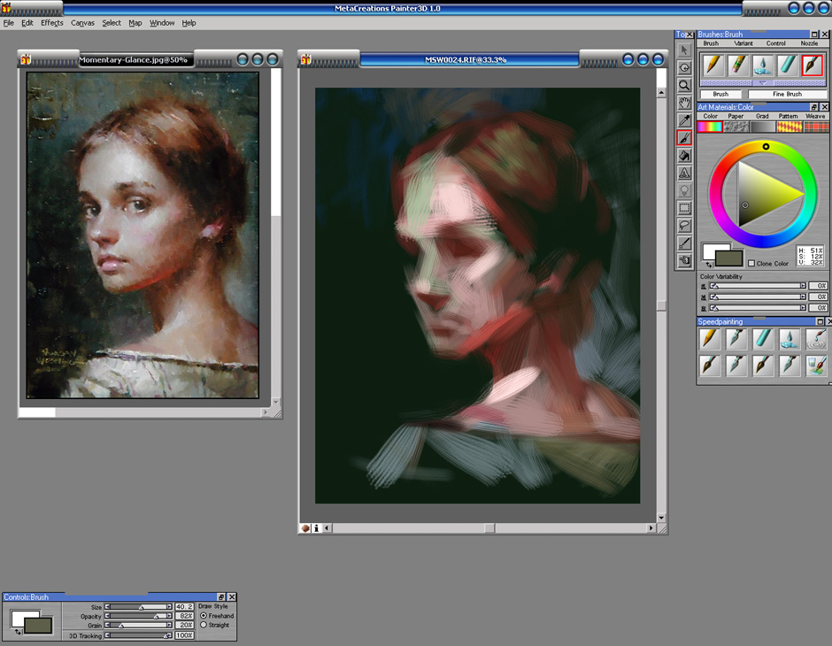Select the brush tool in toolbox
Viewport: 832px width, 646px height.
684,138
